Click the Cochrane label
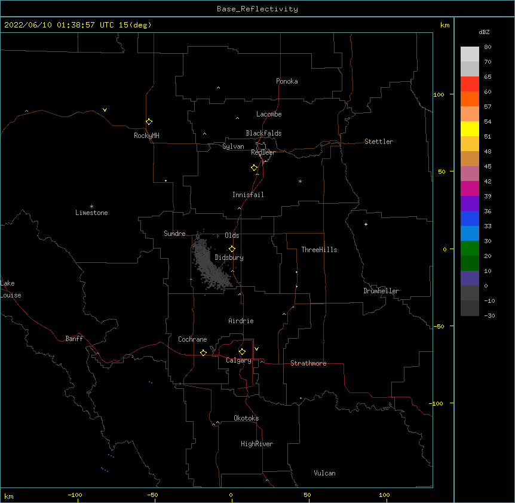Image resolution: width=515 pixels, height=503 pixels. (192, 339)
